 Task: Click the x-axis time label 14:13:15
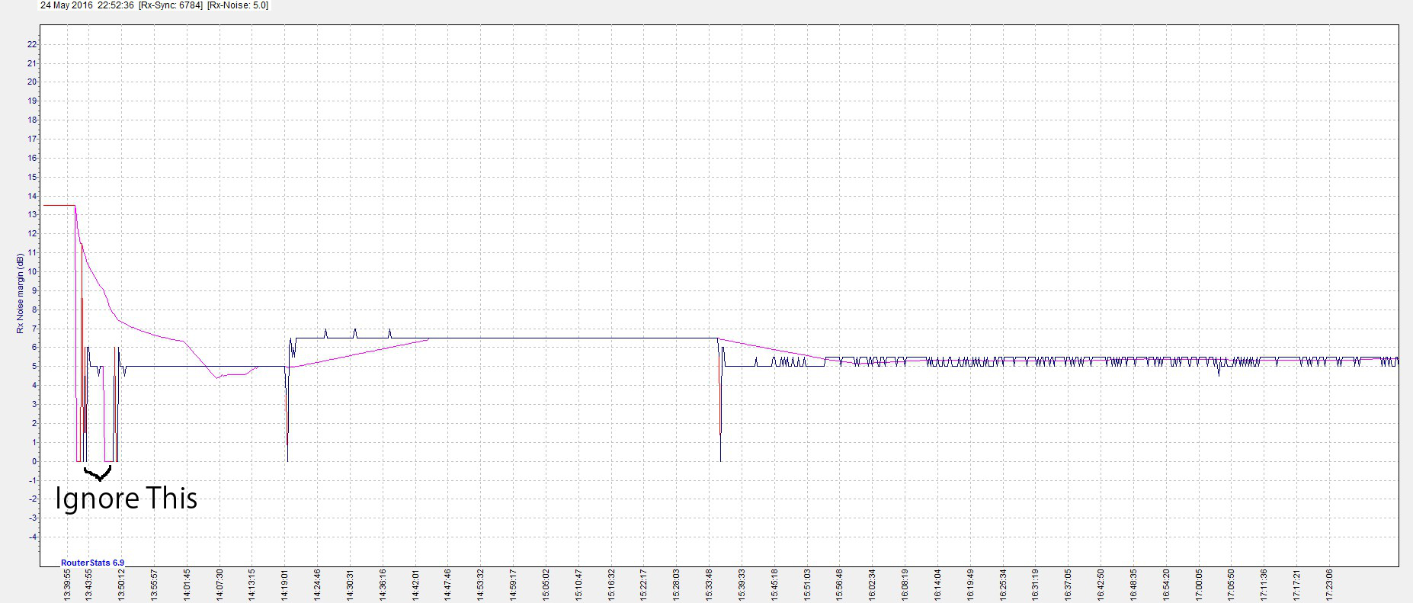(x=252, y=585)
